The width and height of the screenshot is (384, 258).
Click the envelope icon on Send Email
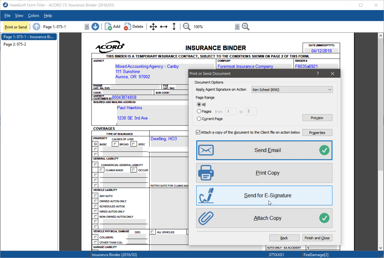[x=206, y=150]
